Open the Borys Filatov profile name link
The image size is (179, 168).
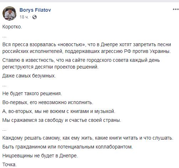pos(35,10)
